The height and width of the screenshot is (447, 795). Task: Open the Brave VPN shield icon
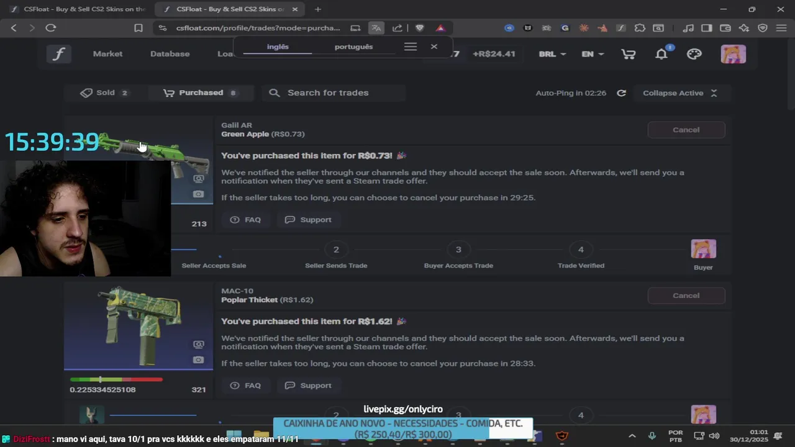click(763, 28)
